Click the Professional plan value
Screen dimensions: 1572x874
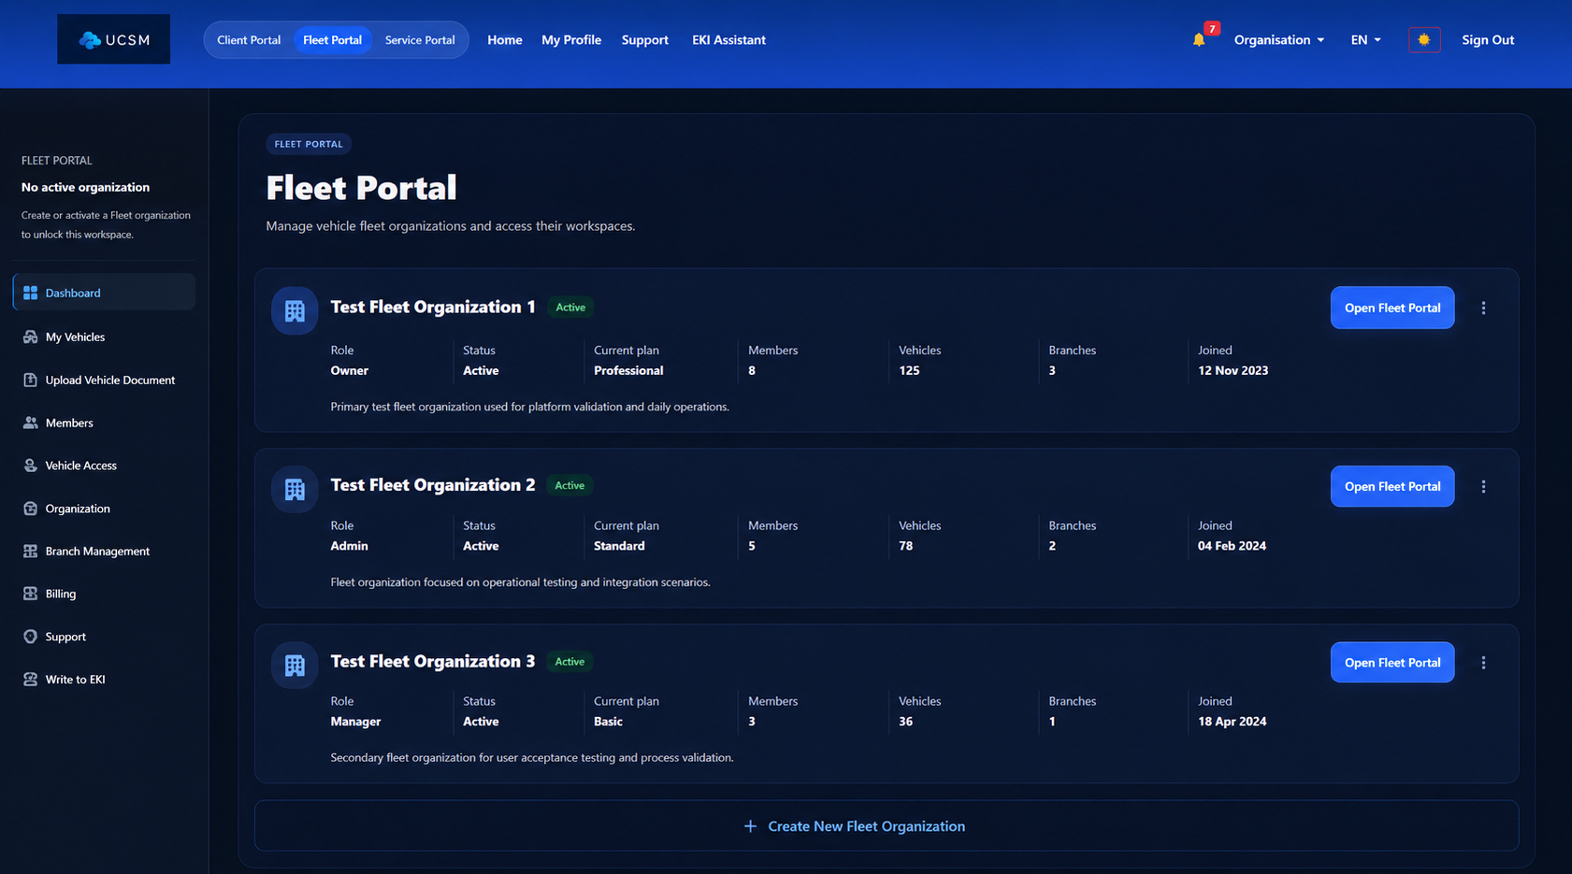[x=628, y=371]
